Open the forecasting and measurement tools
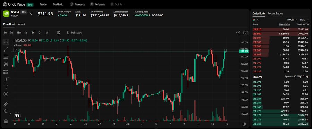 tap(6, 72)
